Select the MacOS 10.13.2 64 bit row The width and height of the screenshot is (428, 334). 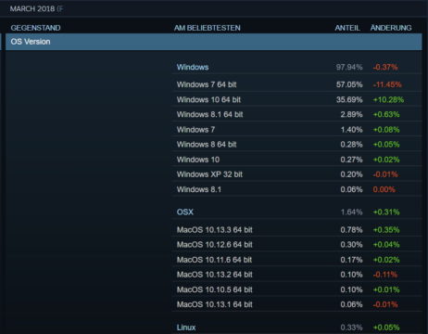(x=297, y=275)
